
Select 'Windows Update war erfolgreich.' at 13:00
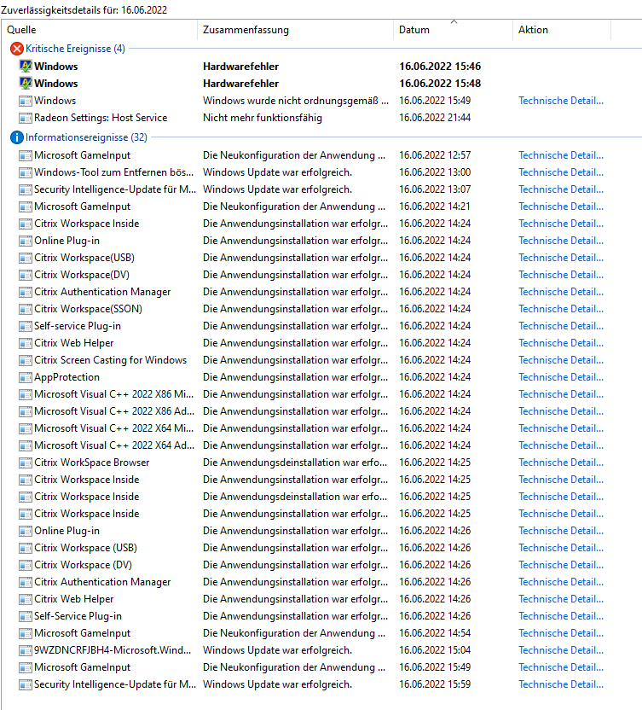point(277,172)
